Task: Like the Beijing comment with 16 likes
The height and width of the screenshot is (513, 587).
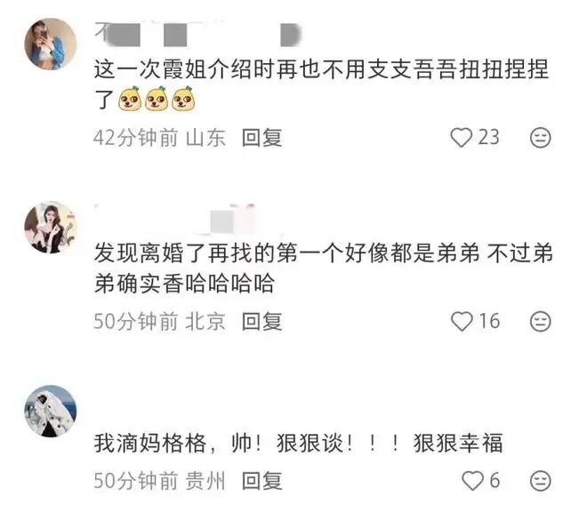Action: (x=462, y=322)
